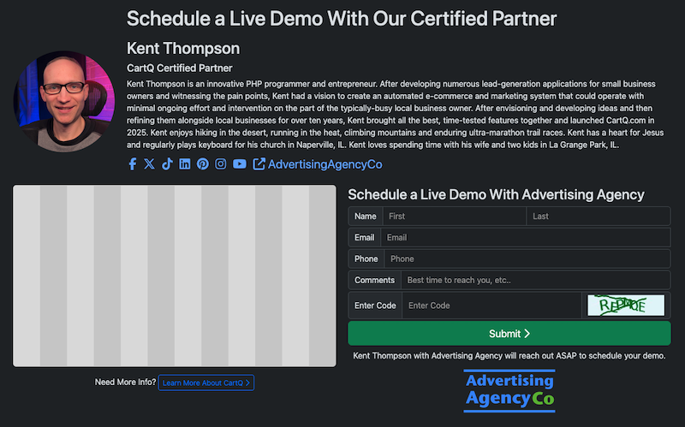685x427 pixels.
Task: Click the main Certified Partner page heading
Action: coord(342,19)
